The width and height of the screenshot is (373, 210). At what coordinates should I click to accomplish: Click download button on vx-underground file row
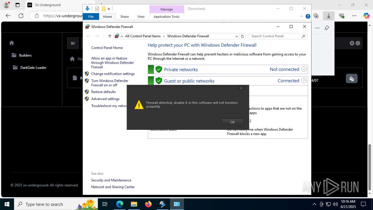(351, 78)
